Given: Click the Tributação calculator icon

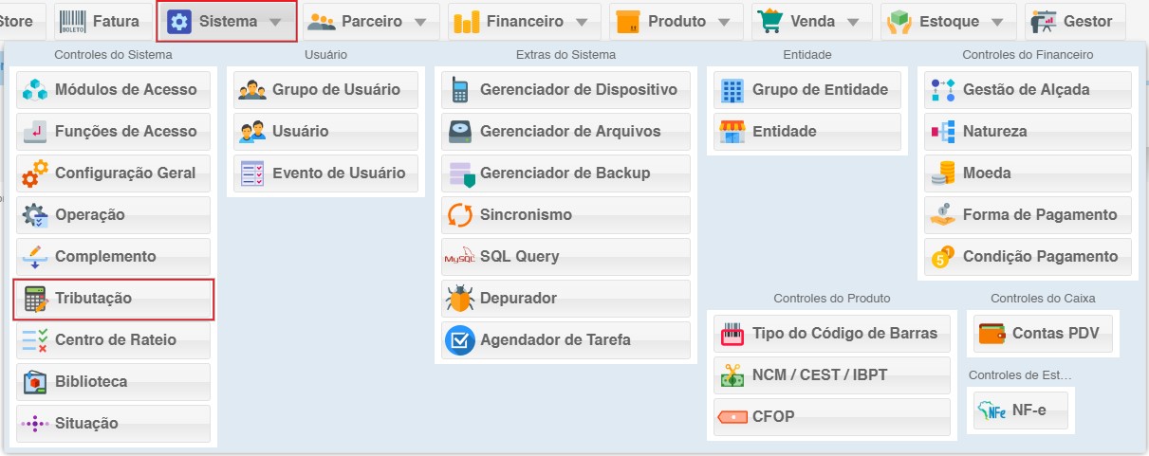Looking at the screenshot, I should 35,299.
